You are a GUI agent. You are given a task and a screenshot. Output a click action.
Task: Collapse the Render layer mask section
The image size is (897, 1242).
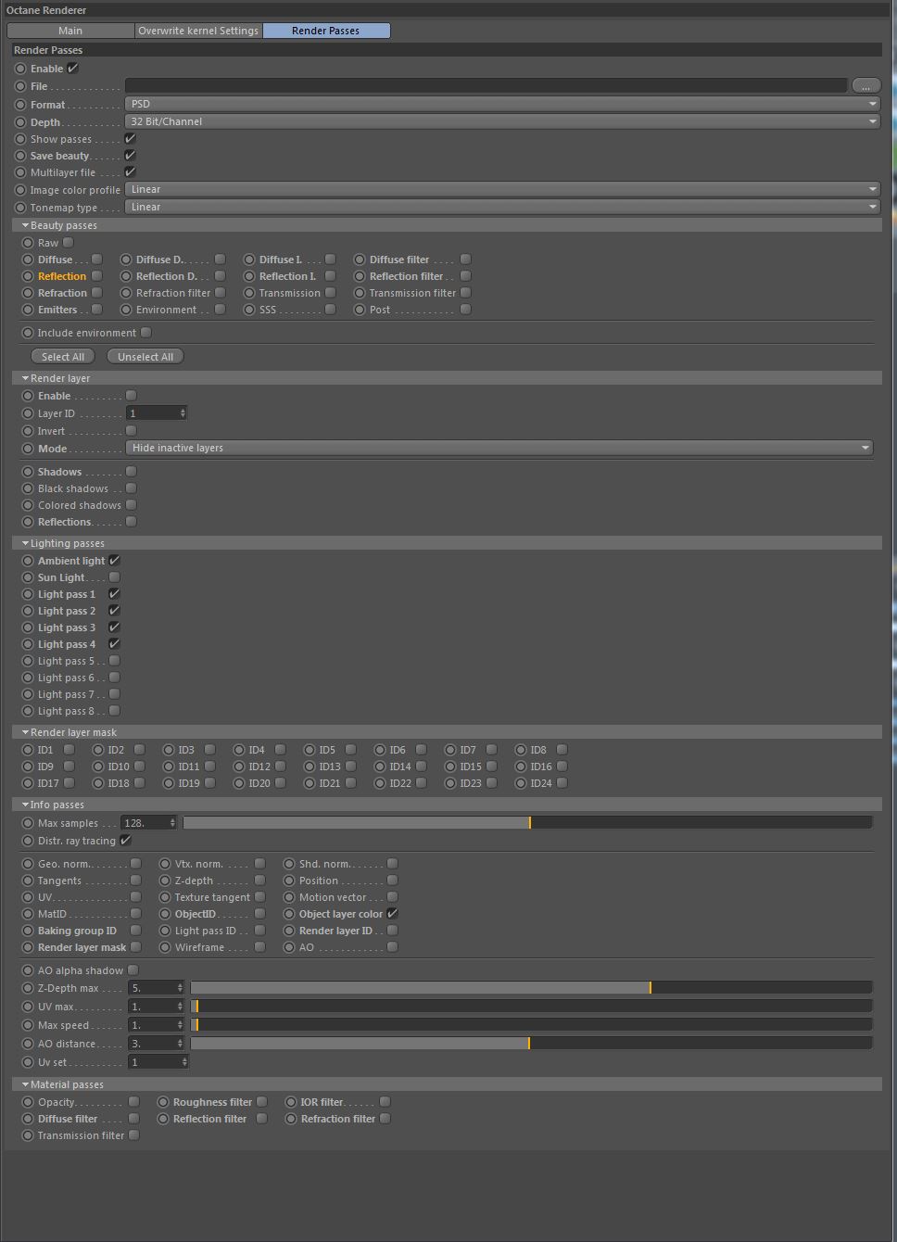tap(25, 732)
